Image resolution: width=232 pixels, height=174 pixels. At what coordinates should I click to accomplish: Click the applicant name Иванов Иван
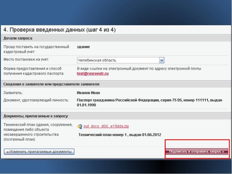pos(88,93)
